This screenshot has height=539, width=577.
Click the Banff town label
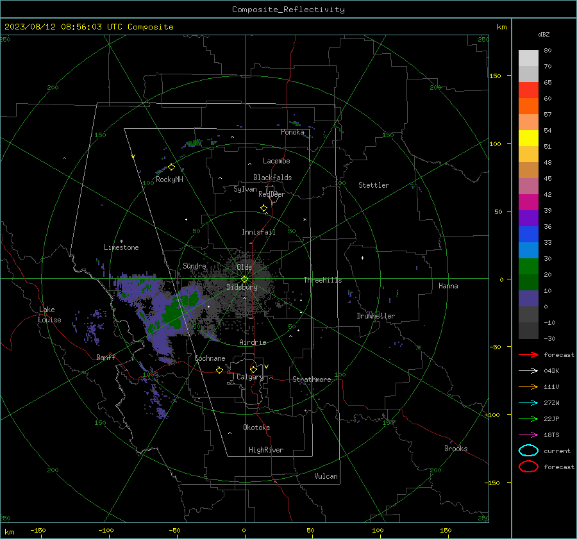tap(106, 357)
